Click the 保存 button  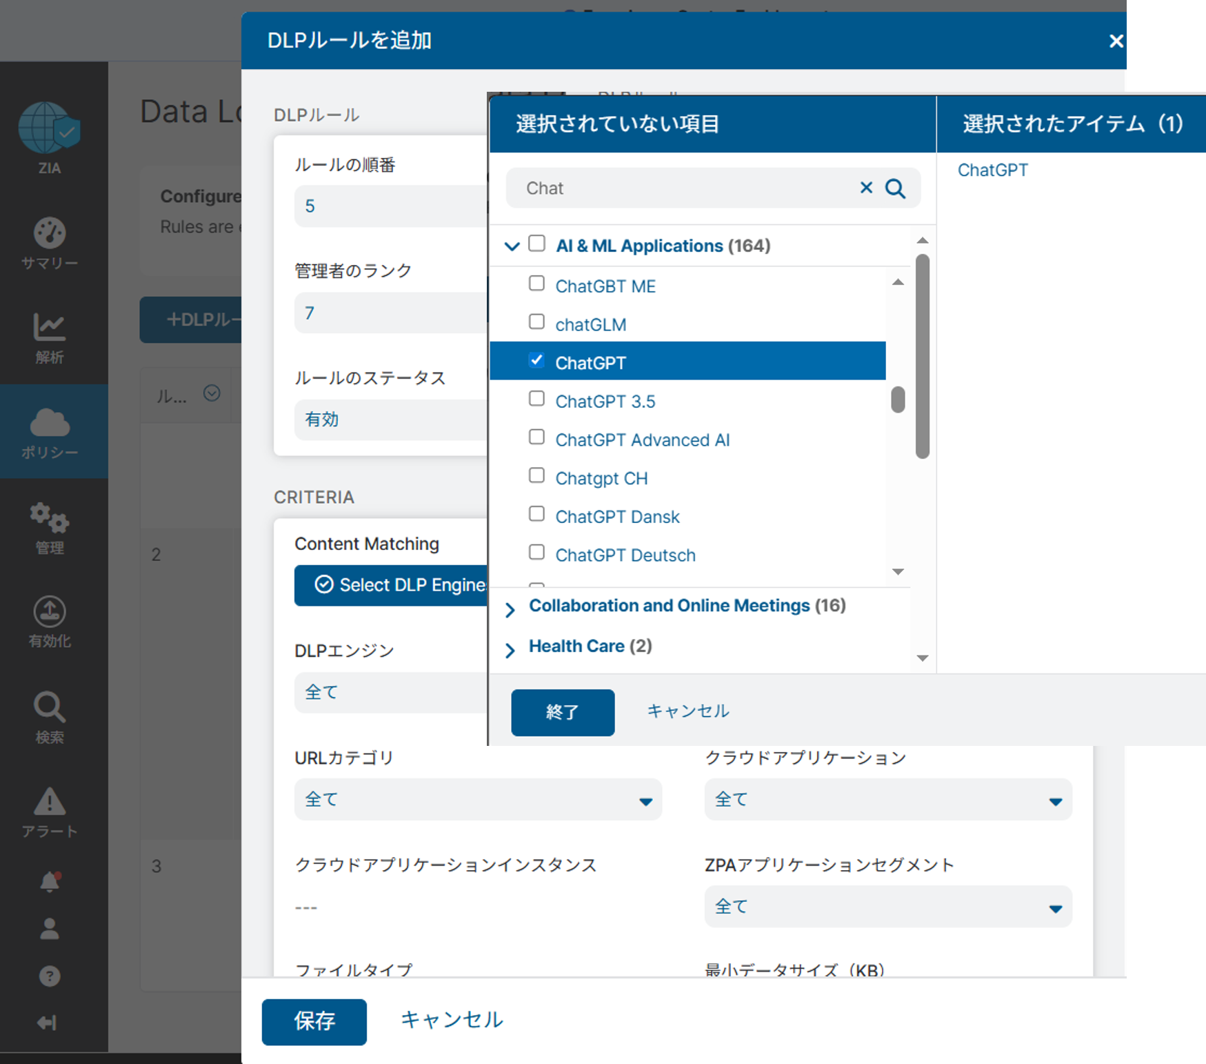pyautogui.click(x=314, y=1021)
